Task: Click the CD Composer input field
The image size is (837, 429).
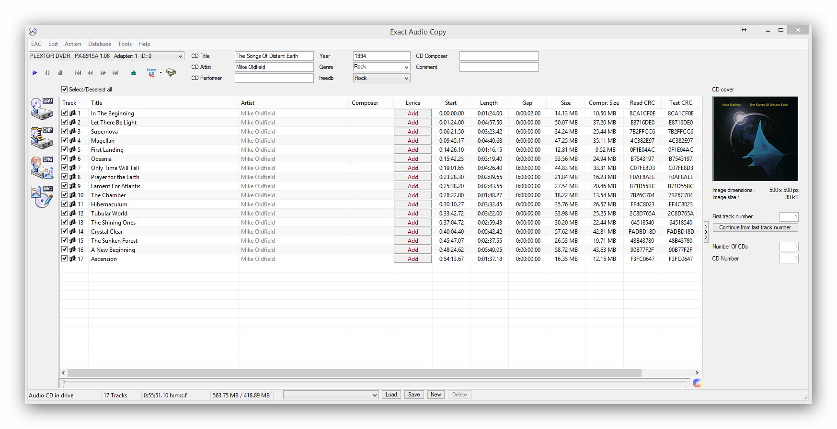Action: click(x=498, y=56)
